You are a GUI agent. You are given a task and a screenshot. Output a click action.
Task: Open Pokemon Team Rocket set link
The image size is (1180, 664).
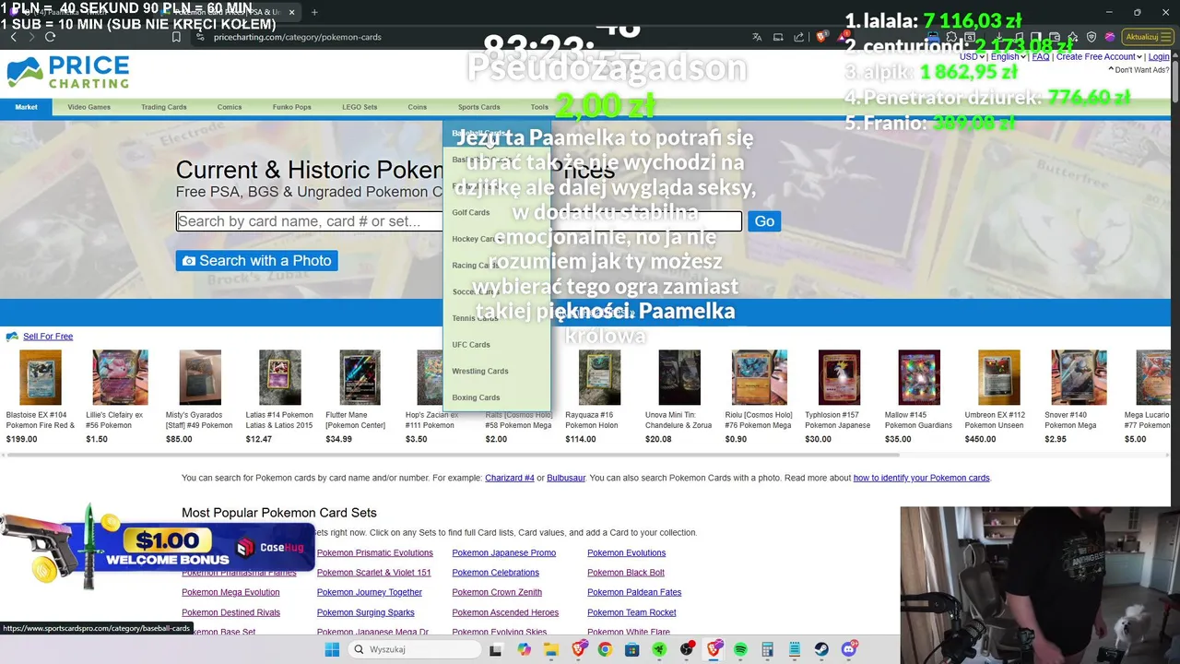(x=631, y=612)
